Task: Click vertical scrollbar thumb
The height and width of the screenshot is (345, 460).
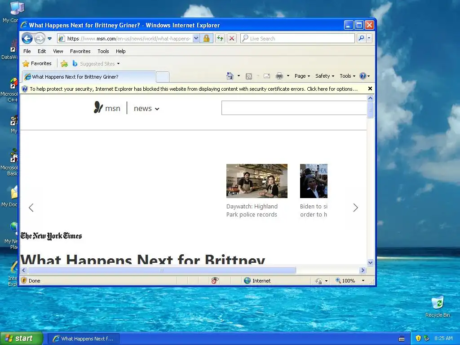Action: [x=370, y=110]
